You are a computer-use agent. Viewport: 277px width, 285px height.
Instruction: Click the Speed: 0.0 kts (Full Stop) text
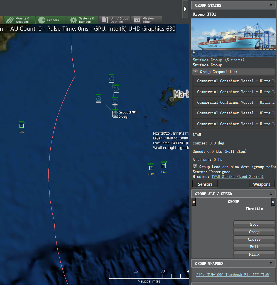pyautogui.click(x=219, y=151)
